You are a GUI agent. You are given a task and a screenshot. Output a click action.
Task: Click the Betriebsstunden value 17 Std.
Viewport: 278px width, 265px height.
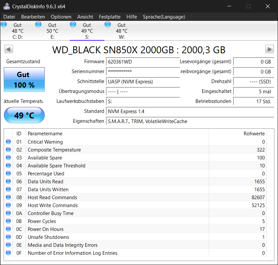tap(254, 102)
